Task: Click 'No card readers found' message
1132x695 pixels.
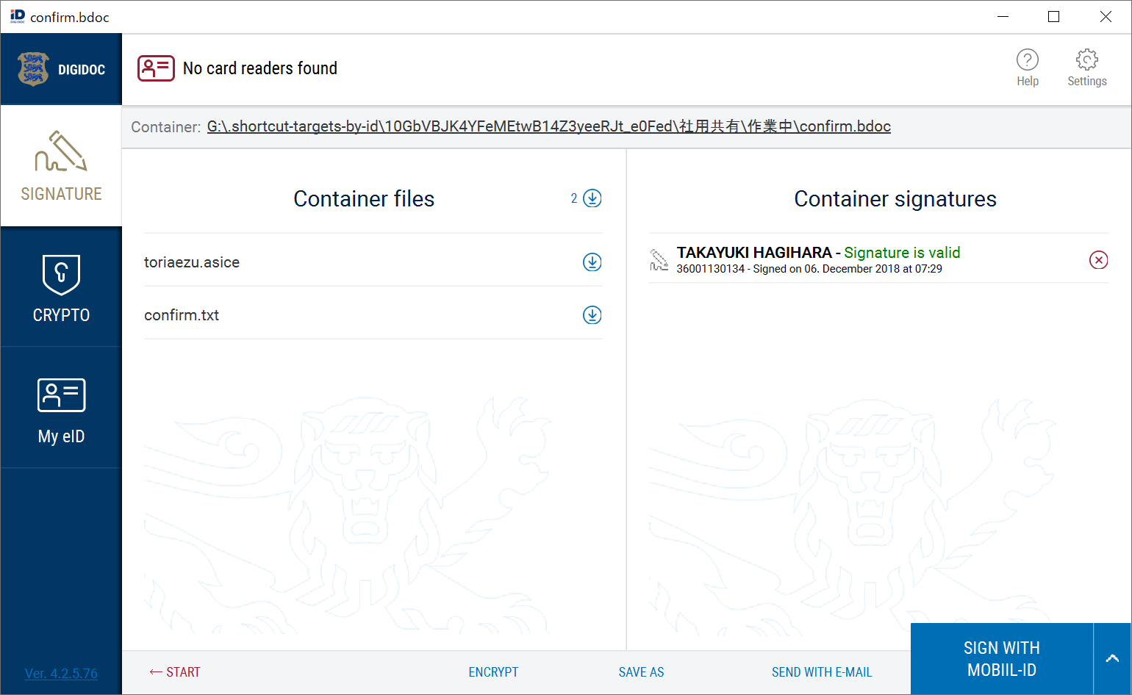Action: pyautogui.click(x=260, y=68)
